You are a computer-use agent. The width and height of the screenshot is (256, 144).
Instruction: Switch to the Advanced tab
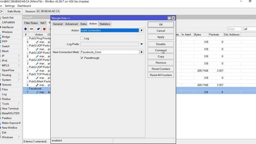click(x=72, y=24)
